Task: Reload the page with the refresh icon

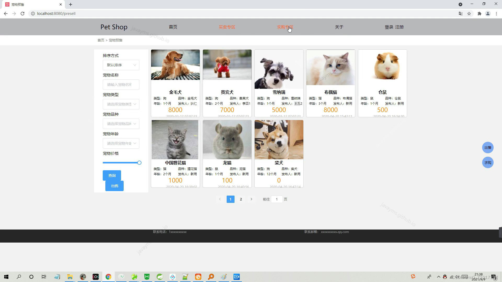Action: [x=22, y=14]
